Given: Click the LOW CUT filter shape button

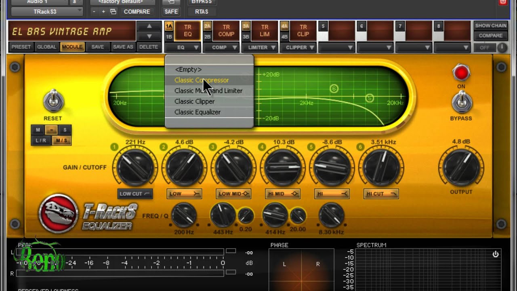Looking at the screenshot, I should [x=135, y=194].
